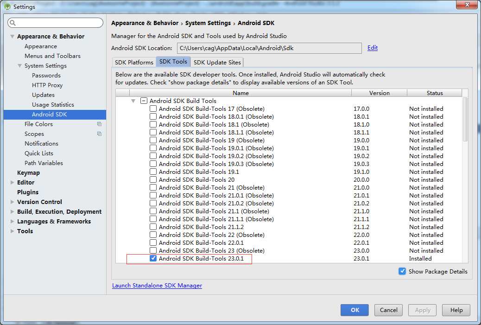Open File Colors settings
Screen dimensions: 481x325
pyautogui.click(x=38, y=124)
